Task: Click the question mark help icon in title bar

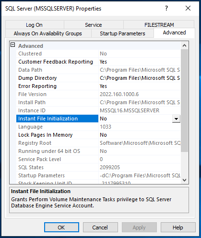Action: tap(166, 8)
